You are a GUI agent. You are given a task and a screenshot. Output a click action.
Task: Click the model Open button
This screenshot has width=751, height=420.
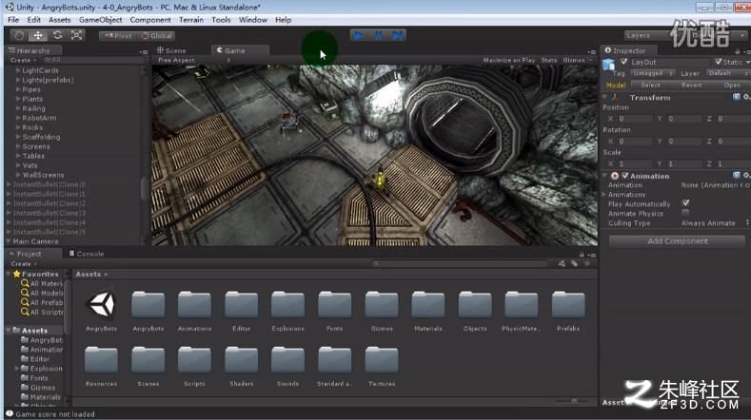pos(731,86)
